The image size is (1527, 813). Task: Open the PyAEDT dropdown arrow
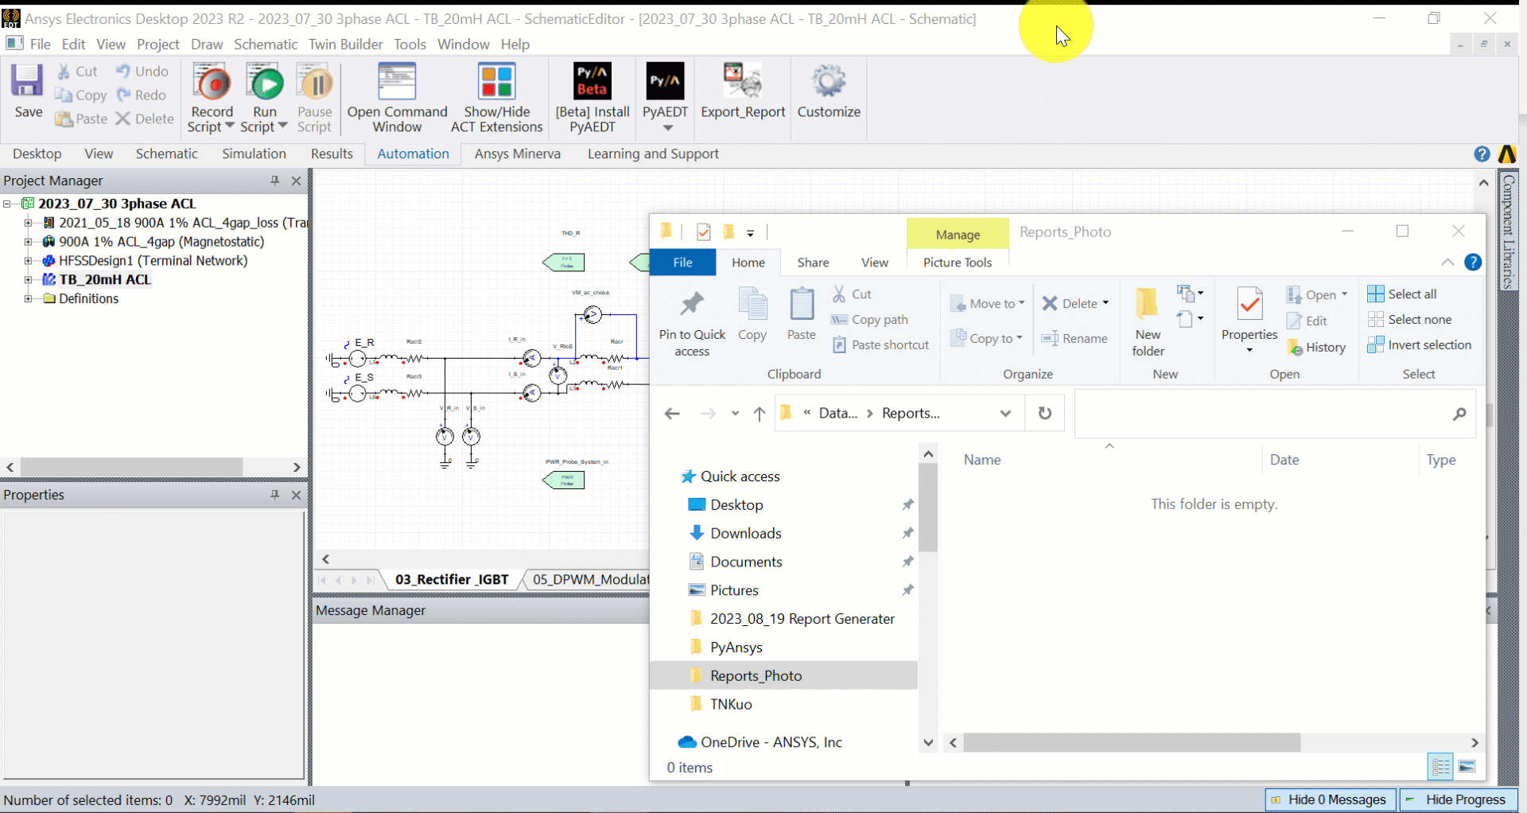(x=667, y=127)
